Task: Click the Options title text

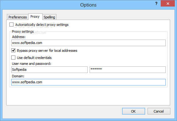Action: pos(88,5)
